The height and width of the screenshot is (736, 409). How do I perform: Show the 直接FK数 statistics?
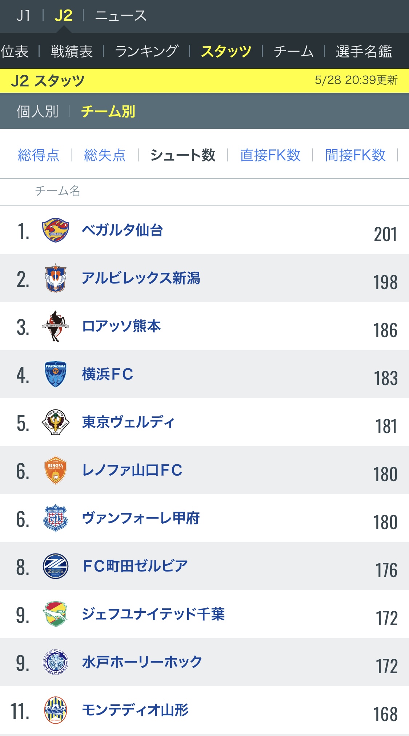[270, 155]
